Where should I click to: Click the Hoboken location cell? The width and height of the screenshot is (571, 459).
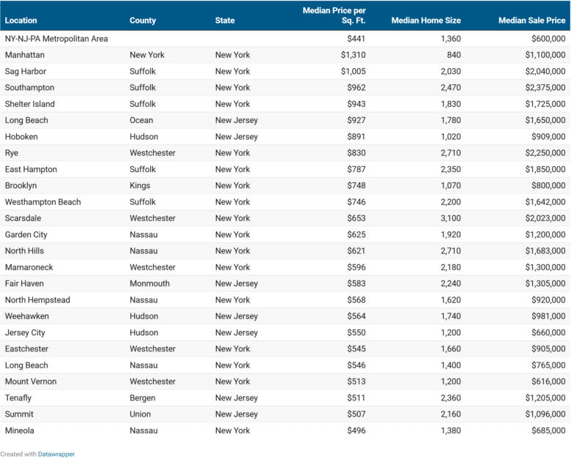[21, 137]
